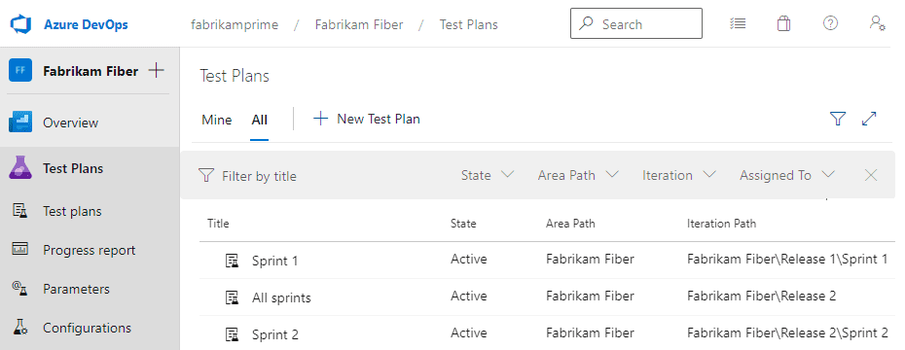The image size is (905, 350).
Task: Open the work items list icon
Action: pos(738,23)
